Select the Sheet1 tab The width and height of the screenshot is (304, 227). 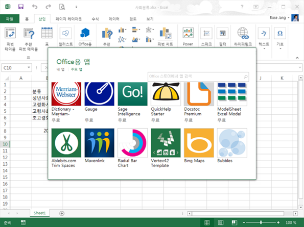click(39, 213)
